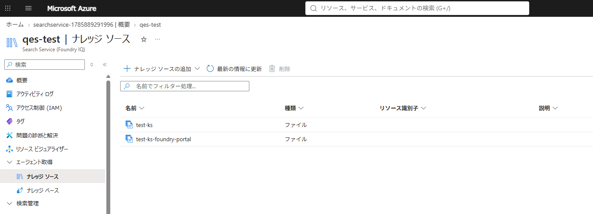Click the IAM people icon

click(9, 108)
